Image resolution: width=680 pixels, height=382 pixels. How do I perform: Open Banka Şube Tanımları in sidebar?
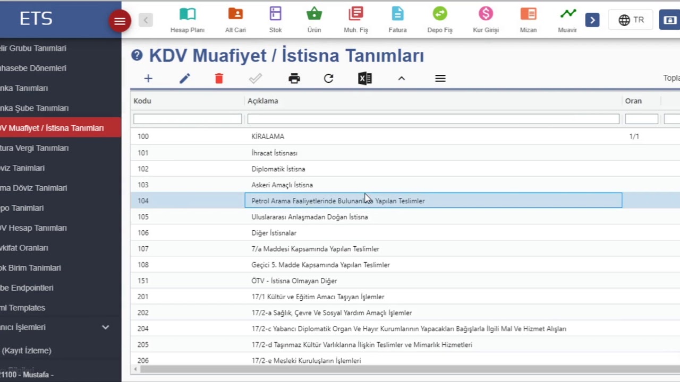click(x=61, y=108)
